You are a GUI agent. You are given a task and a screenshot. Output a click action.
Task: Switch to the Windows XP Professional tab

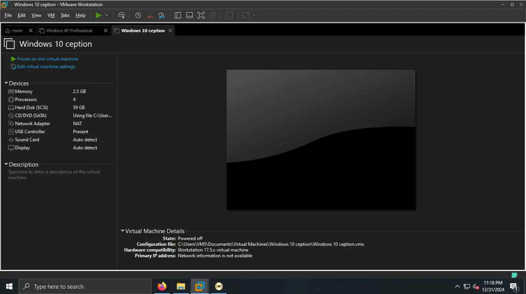click(69, 31)
